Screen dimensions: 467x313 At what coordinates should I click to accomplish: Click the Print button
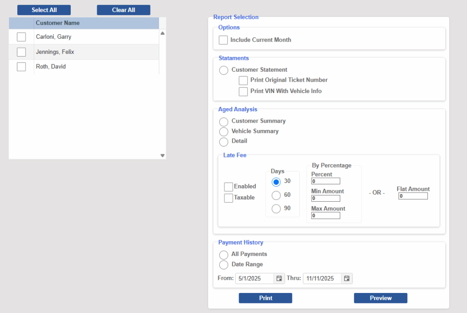point(265,298)
